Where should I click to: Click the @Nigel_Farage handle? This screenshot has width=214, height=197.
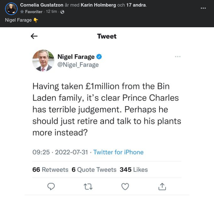point(78,65)
